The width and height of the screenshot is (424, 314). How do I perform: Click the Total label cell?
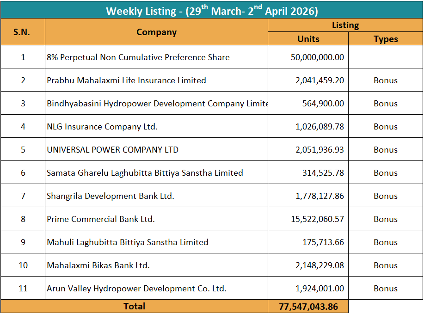click(134, 306)
